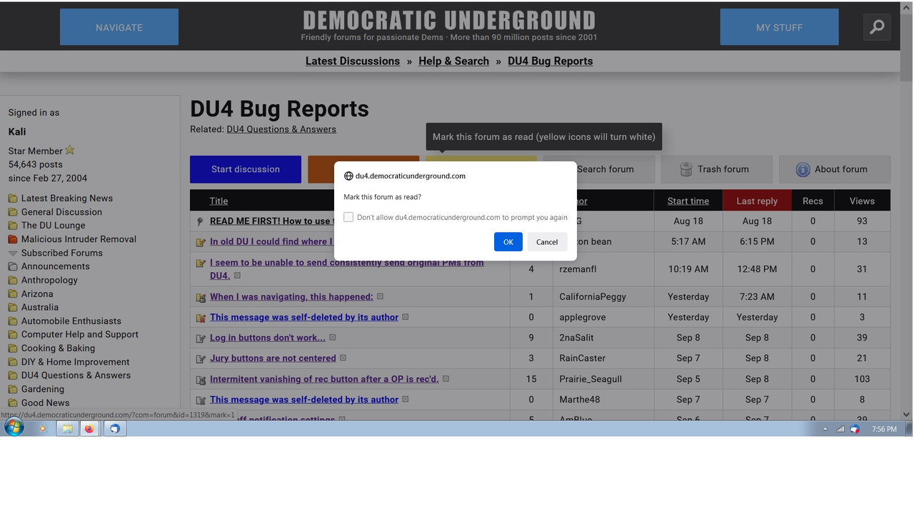Click the username Kali in sidebar
The width and height of the screenshot is (914, 514).
pyautogui.click(x=17, y=131)
